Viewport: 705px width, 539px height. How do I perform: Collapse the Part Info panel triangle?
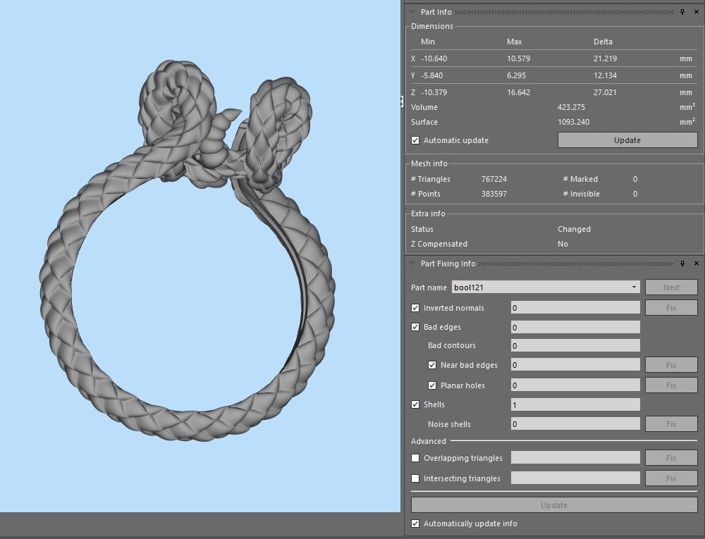point(412,12)
